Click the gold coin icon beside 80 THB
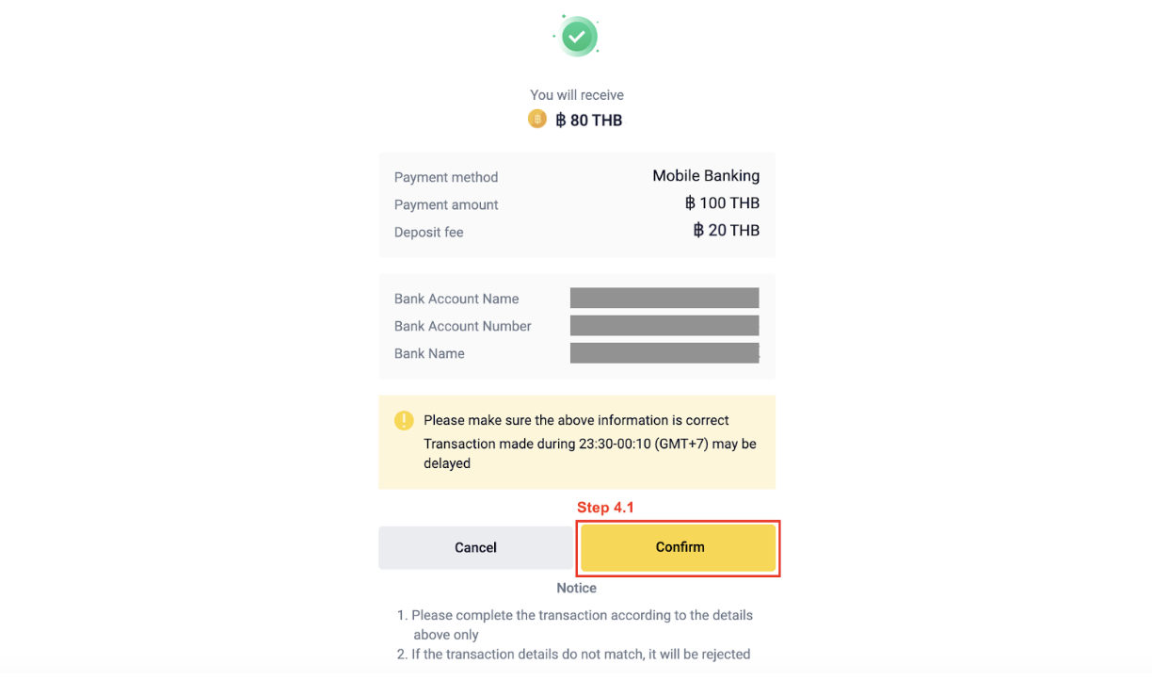 coord(537,119)
